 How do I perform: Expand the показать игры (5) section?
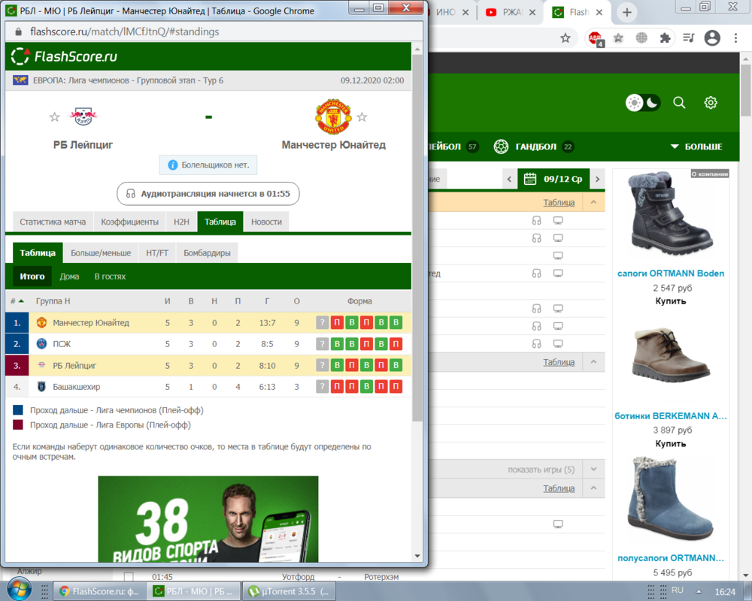pos(594,470)
